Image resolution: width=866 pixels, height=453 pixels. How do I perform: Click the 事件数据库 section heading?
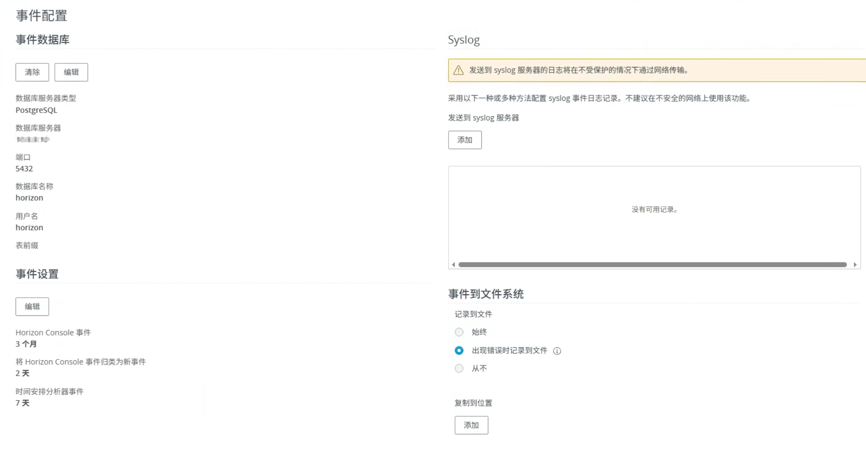pos(42,39)
